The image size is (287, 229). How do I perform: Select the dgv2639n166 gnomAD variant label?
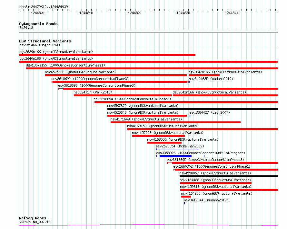(x=56, y=52)
